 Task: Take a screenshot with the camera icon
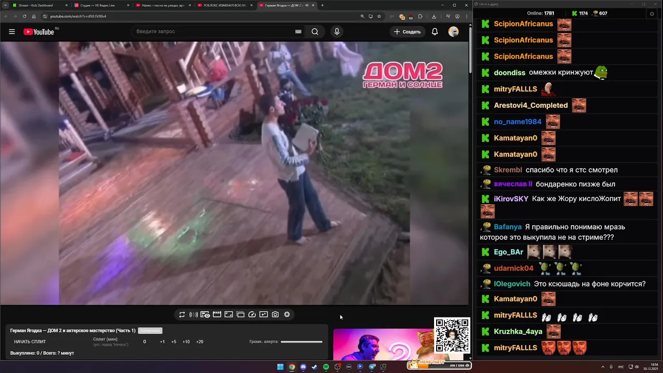[275, 314]
